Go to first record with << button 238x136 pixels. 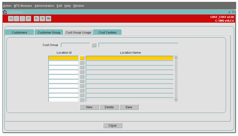click(11, 19)
